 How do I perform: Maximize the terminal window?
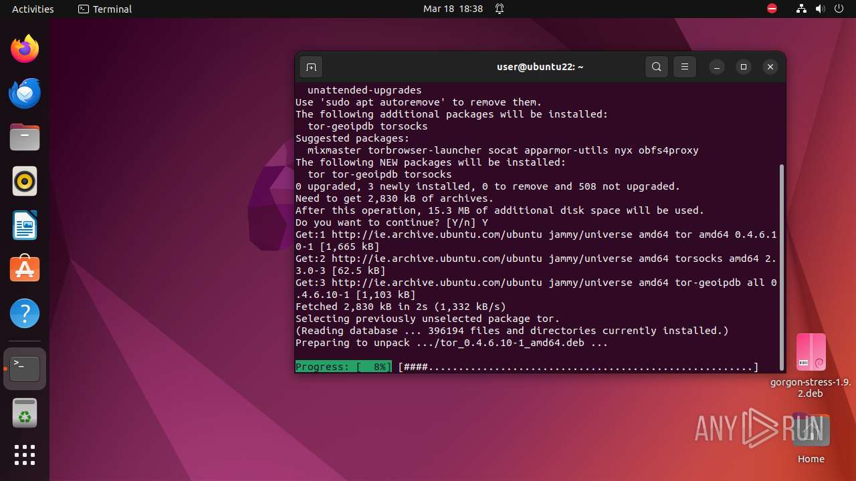(x=744, y=67)
